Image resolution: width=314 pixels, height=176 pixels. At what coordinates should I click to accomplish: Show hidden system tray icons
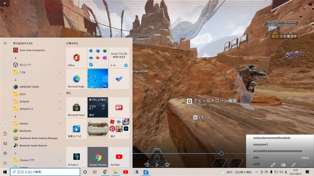[x=257, y=172]
